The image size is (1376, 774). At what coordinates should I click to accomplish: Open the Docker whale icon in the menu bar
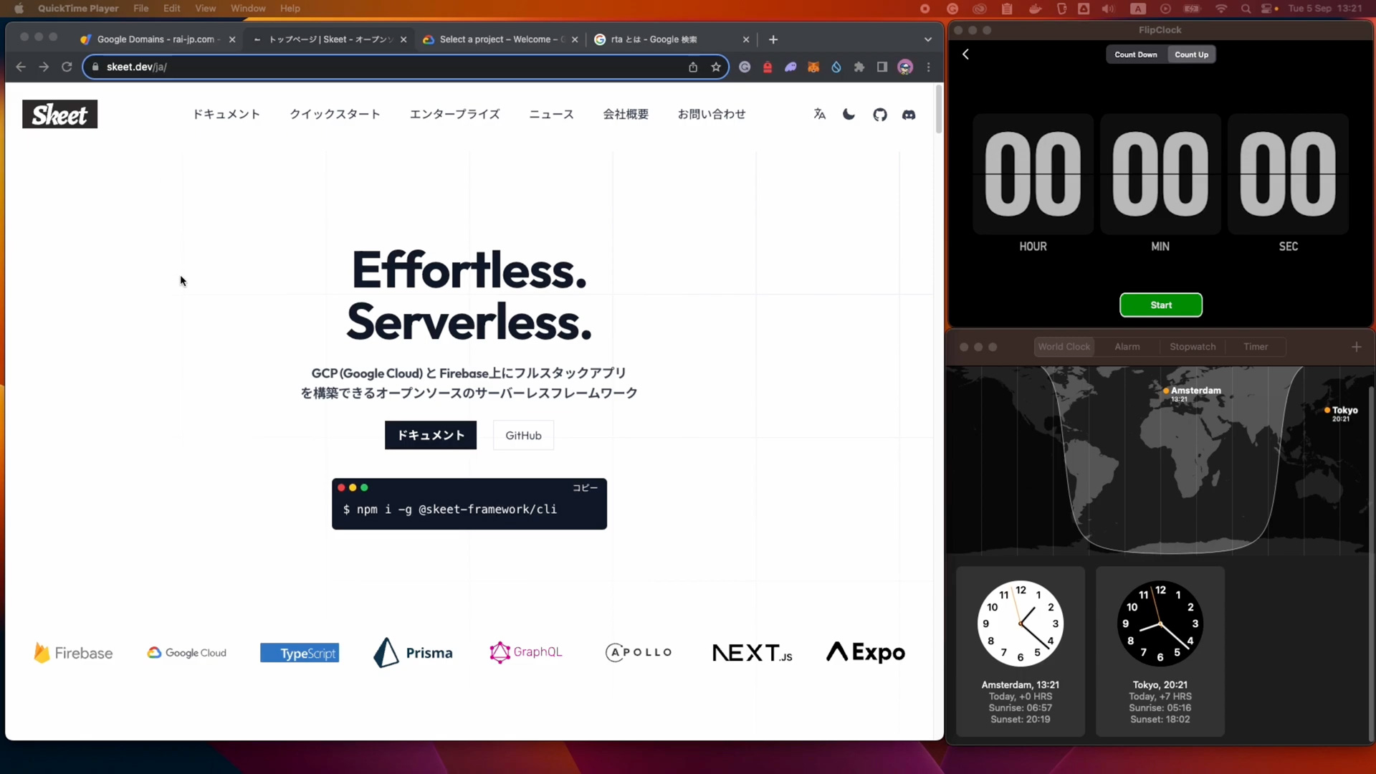[x=1034, y=9]
